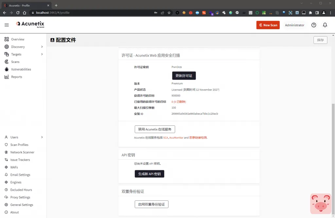Expand the Users submenu chevron
The image size is (335, 218).
coord(42,137)
